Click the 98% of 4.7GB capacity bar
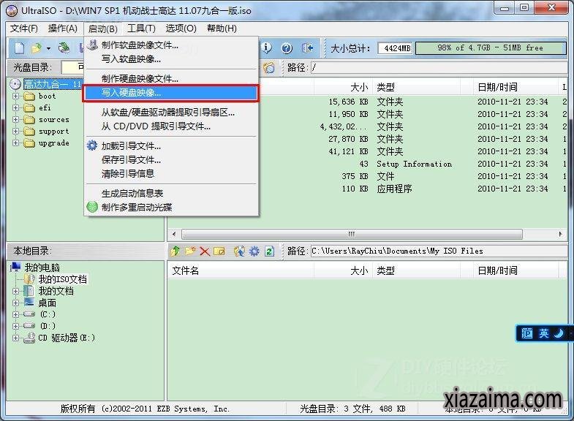 (491, 48)
